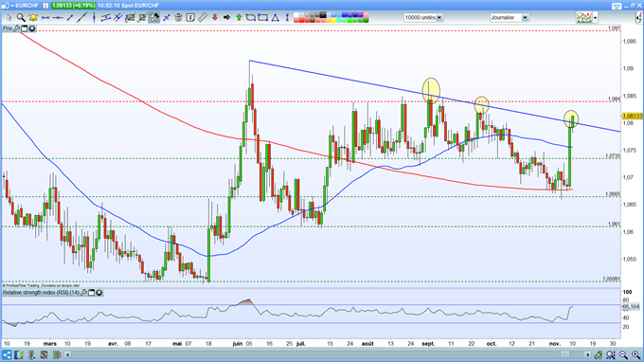Click horizontal scrollbar left arrow
Image resolution: width=644 pixels, height=362 pixels.
tap(68, 354)
